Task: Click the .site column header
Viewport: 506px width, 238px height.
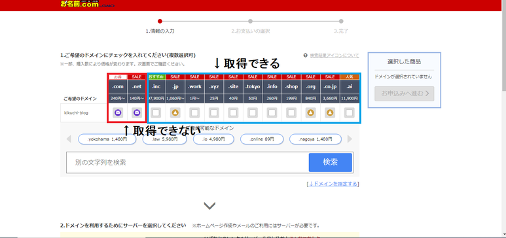Action: pos(233,86)
